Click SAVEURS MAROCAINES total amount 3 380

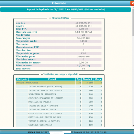pyautogui.click(x=90, y=83)
